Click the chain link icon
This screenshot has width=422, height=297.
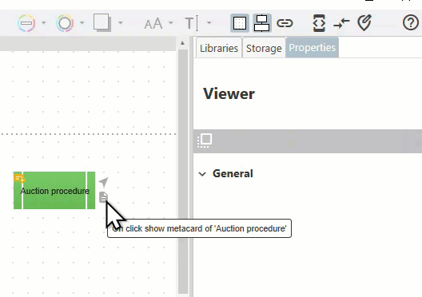[x=285, y=23]
